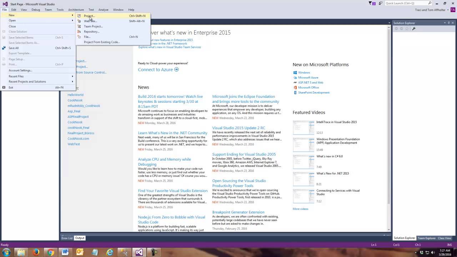457x257 pixels.
Task: Click the Solution Explorer Home icon
Action: coord(407,29)
